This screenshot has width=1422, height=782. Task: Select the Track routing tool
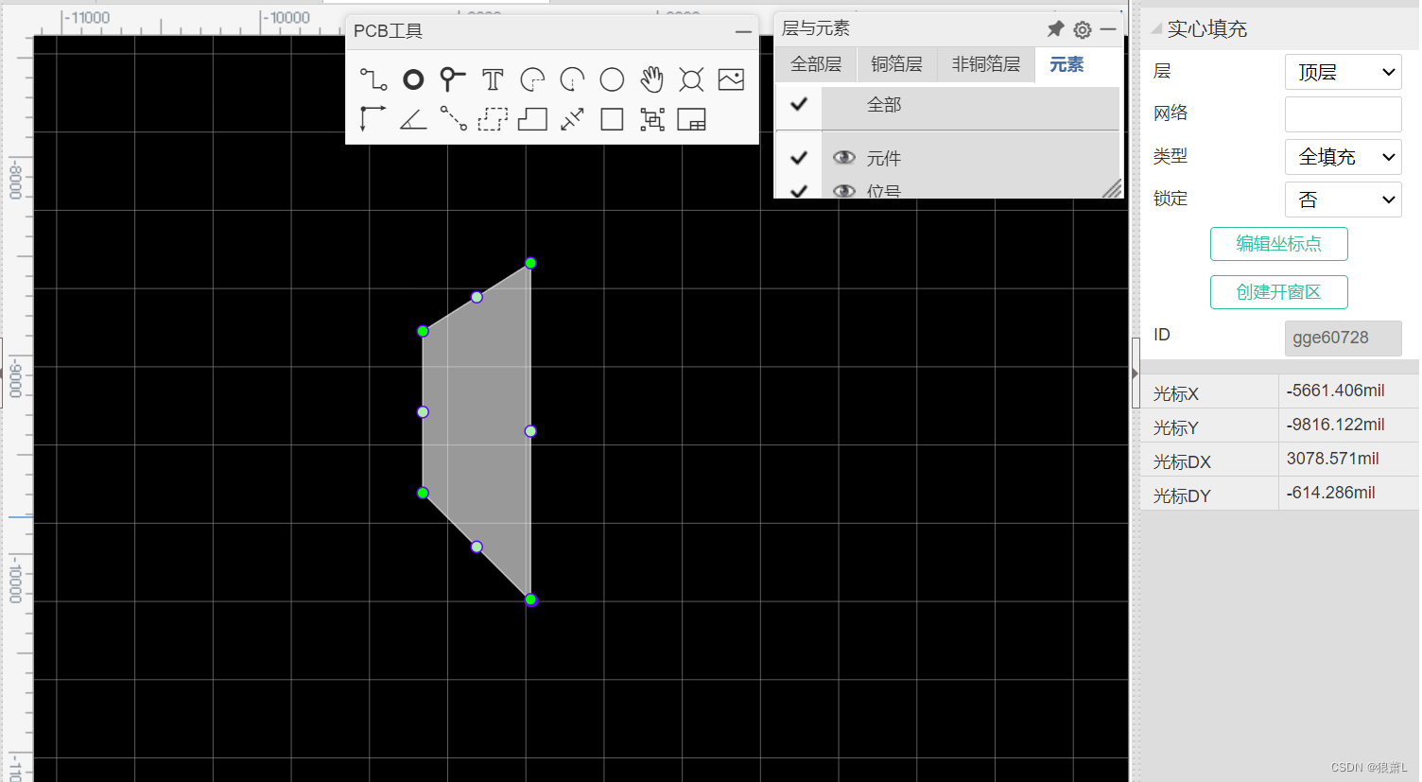pyautogui.click(x=373, y=79)
